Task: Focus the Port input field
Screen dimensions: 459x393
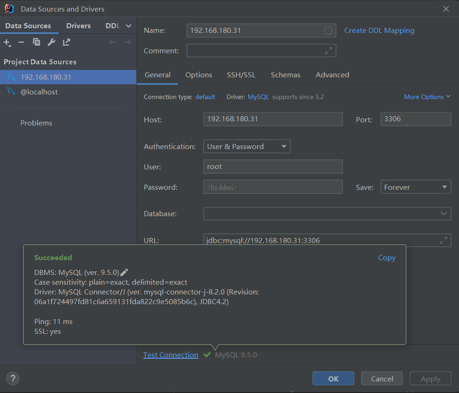Action: pyautogui.click(x=416, y=119)
